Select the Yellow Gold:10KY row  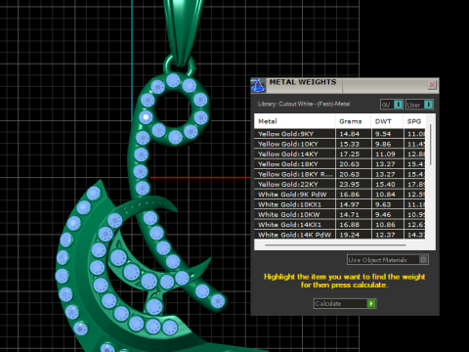click(x=340, y=144)
